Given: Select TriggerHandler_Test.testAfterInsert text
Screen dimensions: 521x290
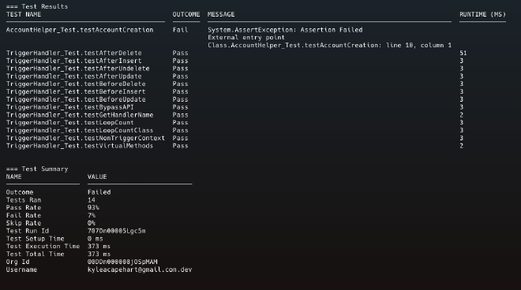Looking at the screenshot, I should coord(73,61).
